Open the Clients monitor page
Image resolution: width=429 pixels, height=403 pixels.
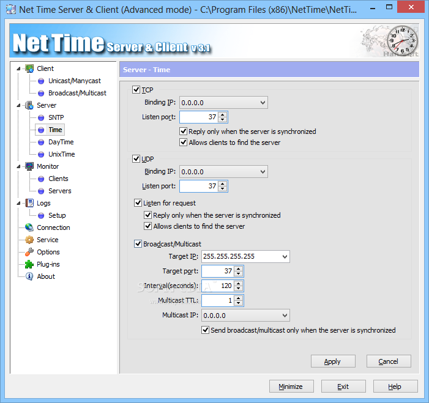(58, 179)
